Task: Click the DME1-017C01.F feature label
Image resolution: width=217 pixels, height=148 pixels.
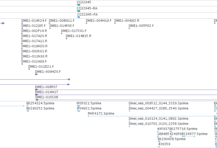Action: tap(74, 31)
